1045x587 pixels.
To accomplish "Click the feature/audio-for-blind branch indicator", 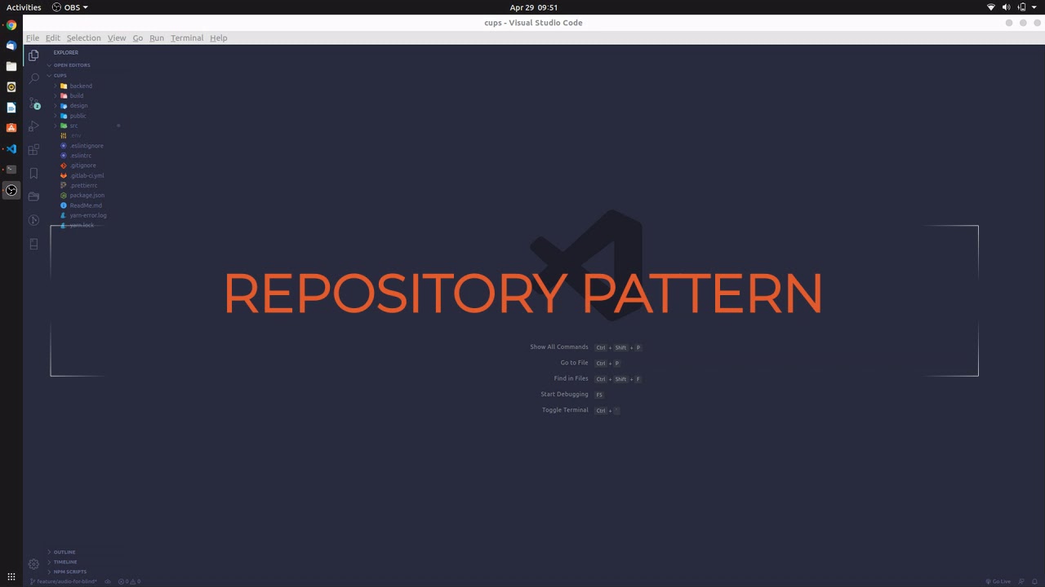I will pyautogui.click(x=64, y=581).
